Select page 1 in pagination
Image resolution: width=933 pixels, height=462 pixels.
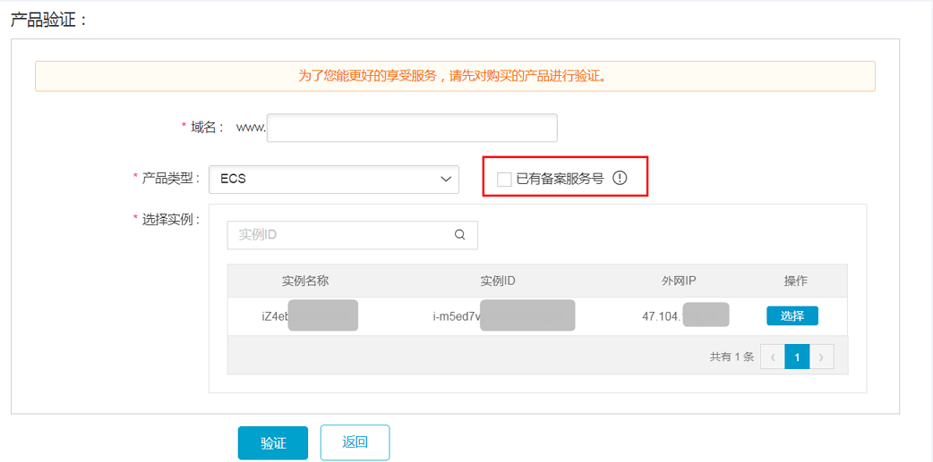click(x=797, y=357)
